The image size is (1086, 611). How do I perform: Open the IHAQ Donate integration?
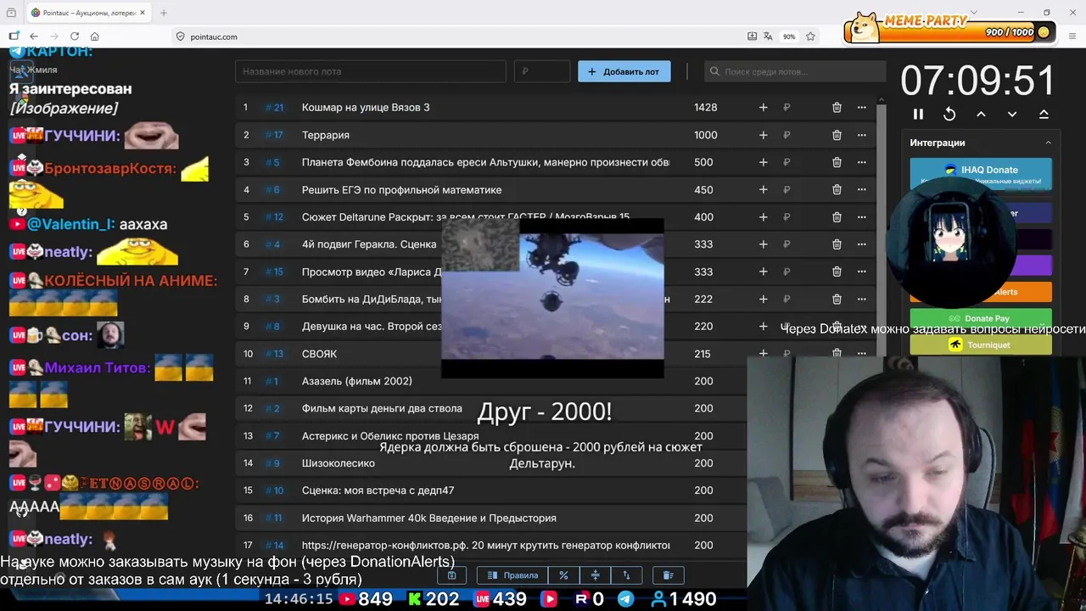981,174
